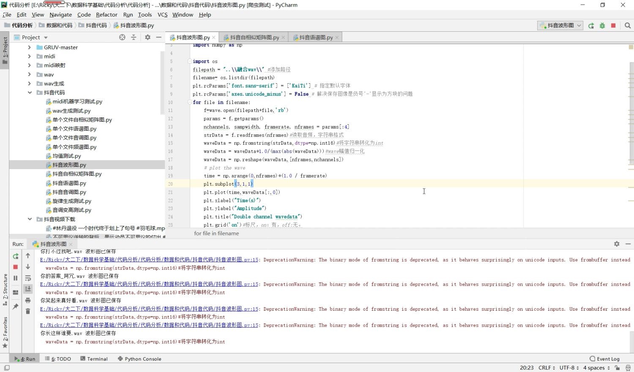
Task: Open the Run panel settings gear
Action: (617, 244)
